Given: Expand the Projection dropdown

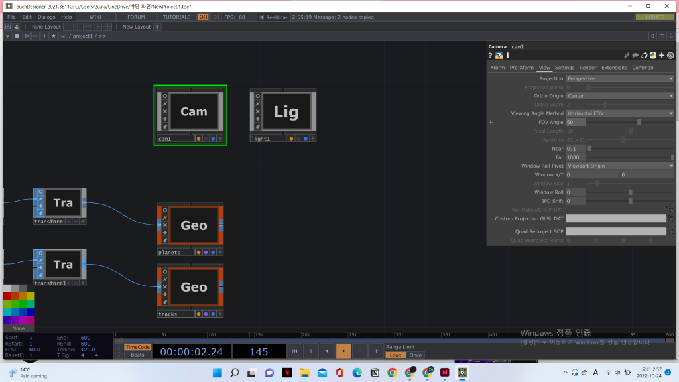Looking at the screenshot, I should [x=619, y=78].
